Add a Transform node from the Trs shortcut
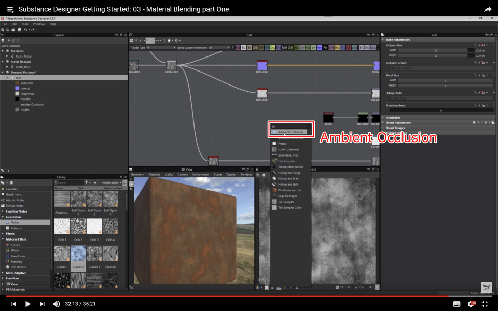The width and height of the screenshot is (498, 311). coord(343,47)
